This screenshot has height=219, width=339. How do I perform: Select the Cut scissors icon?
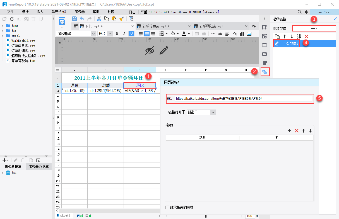click(x=99, y=19)
